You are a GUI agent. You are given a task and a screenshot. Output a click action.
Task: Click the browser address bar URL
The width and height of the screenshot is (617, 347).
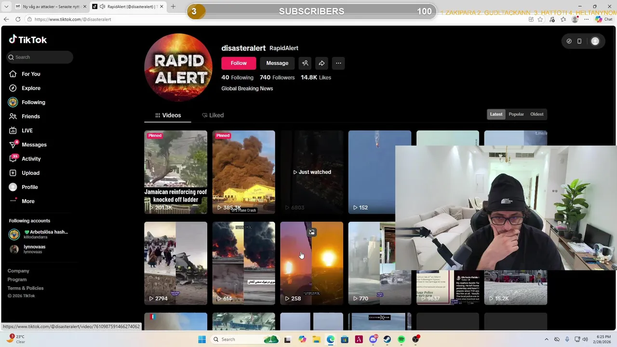point(73,19)
